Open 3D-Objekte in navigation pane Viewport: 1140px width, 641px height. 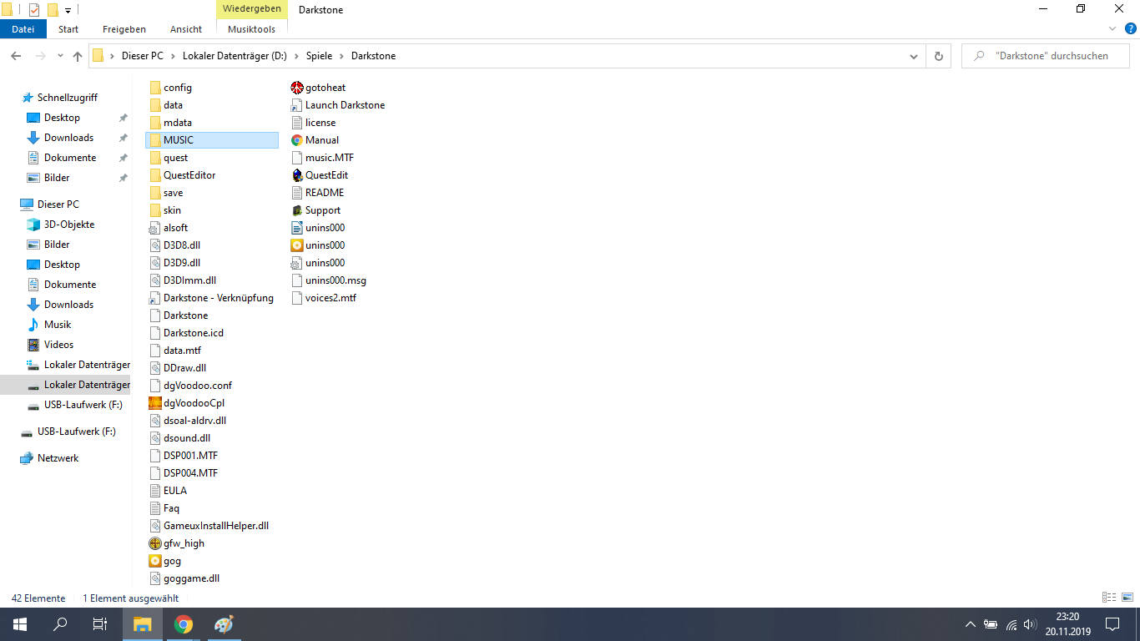pyautogui.click(x=69, y=225)
